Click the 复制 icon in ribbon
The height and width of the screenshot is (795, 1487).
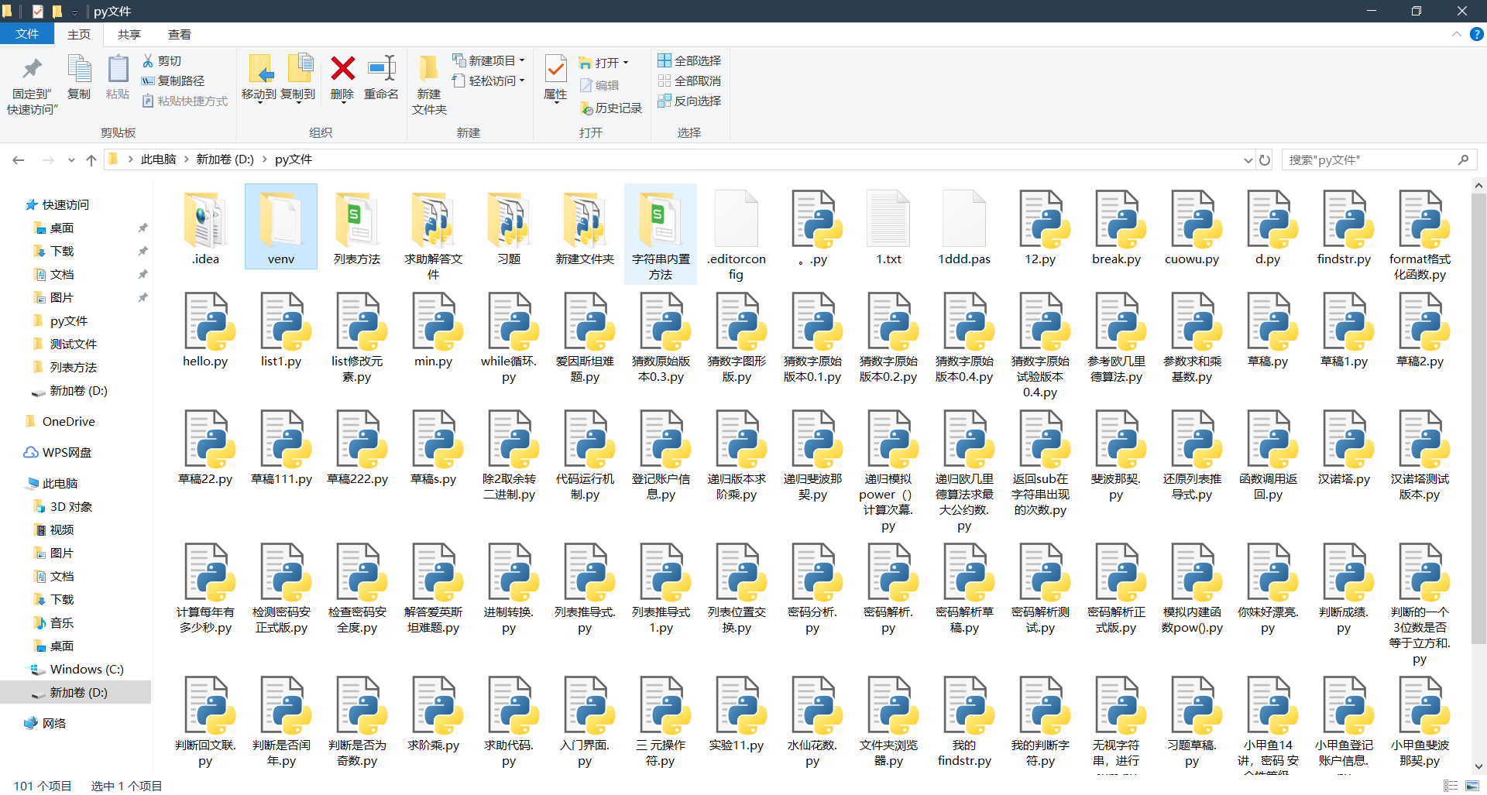pos(79,69)
